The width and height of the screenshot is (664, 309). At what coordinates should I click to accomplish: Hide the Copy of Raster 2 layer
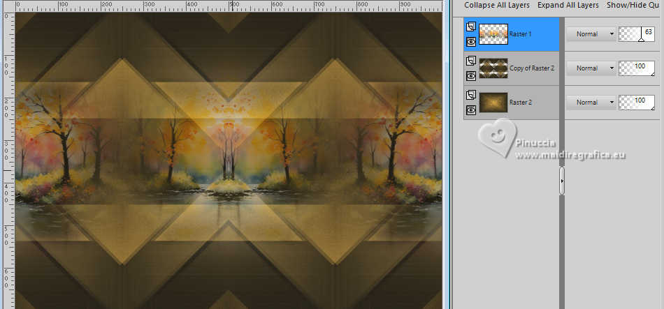coord(471,75)
